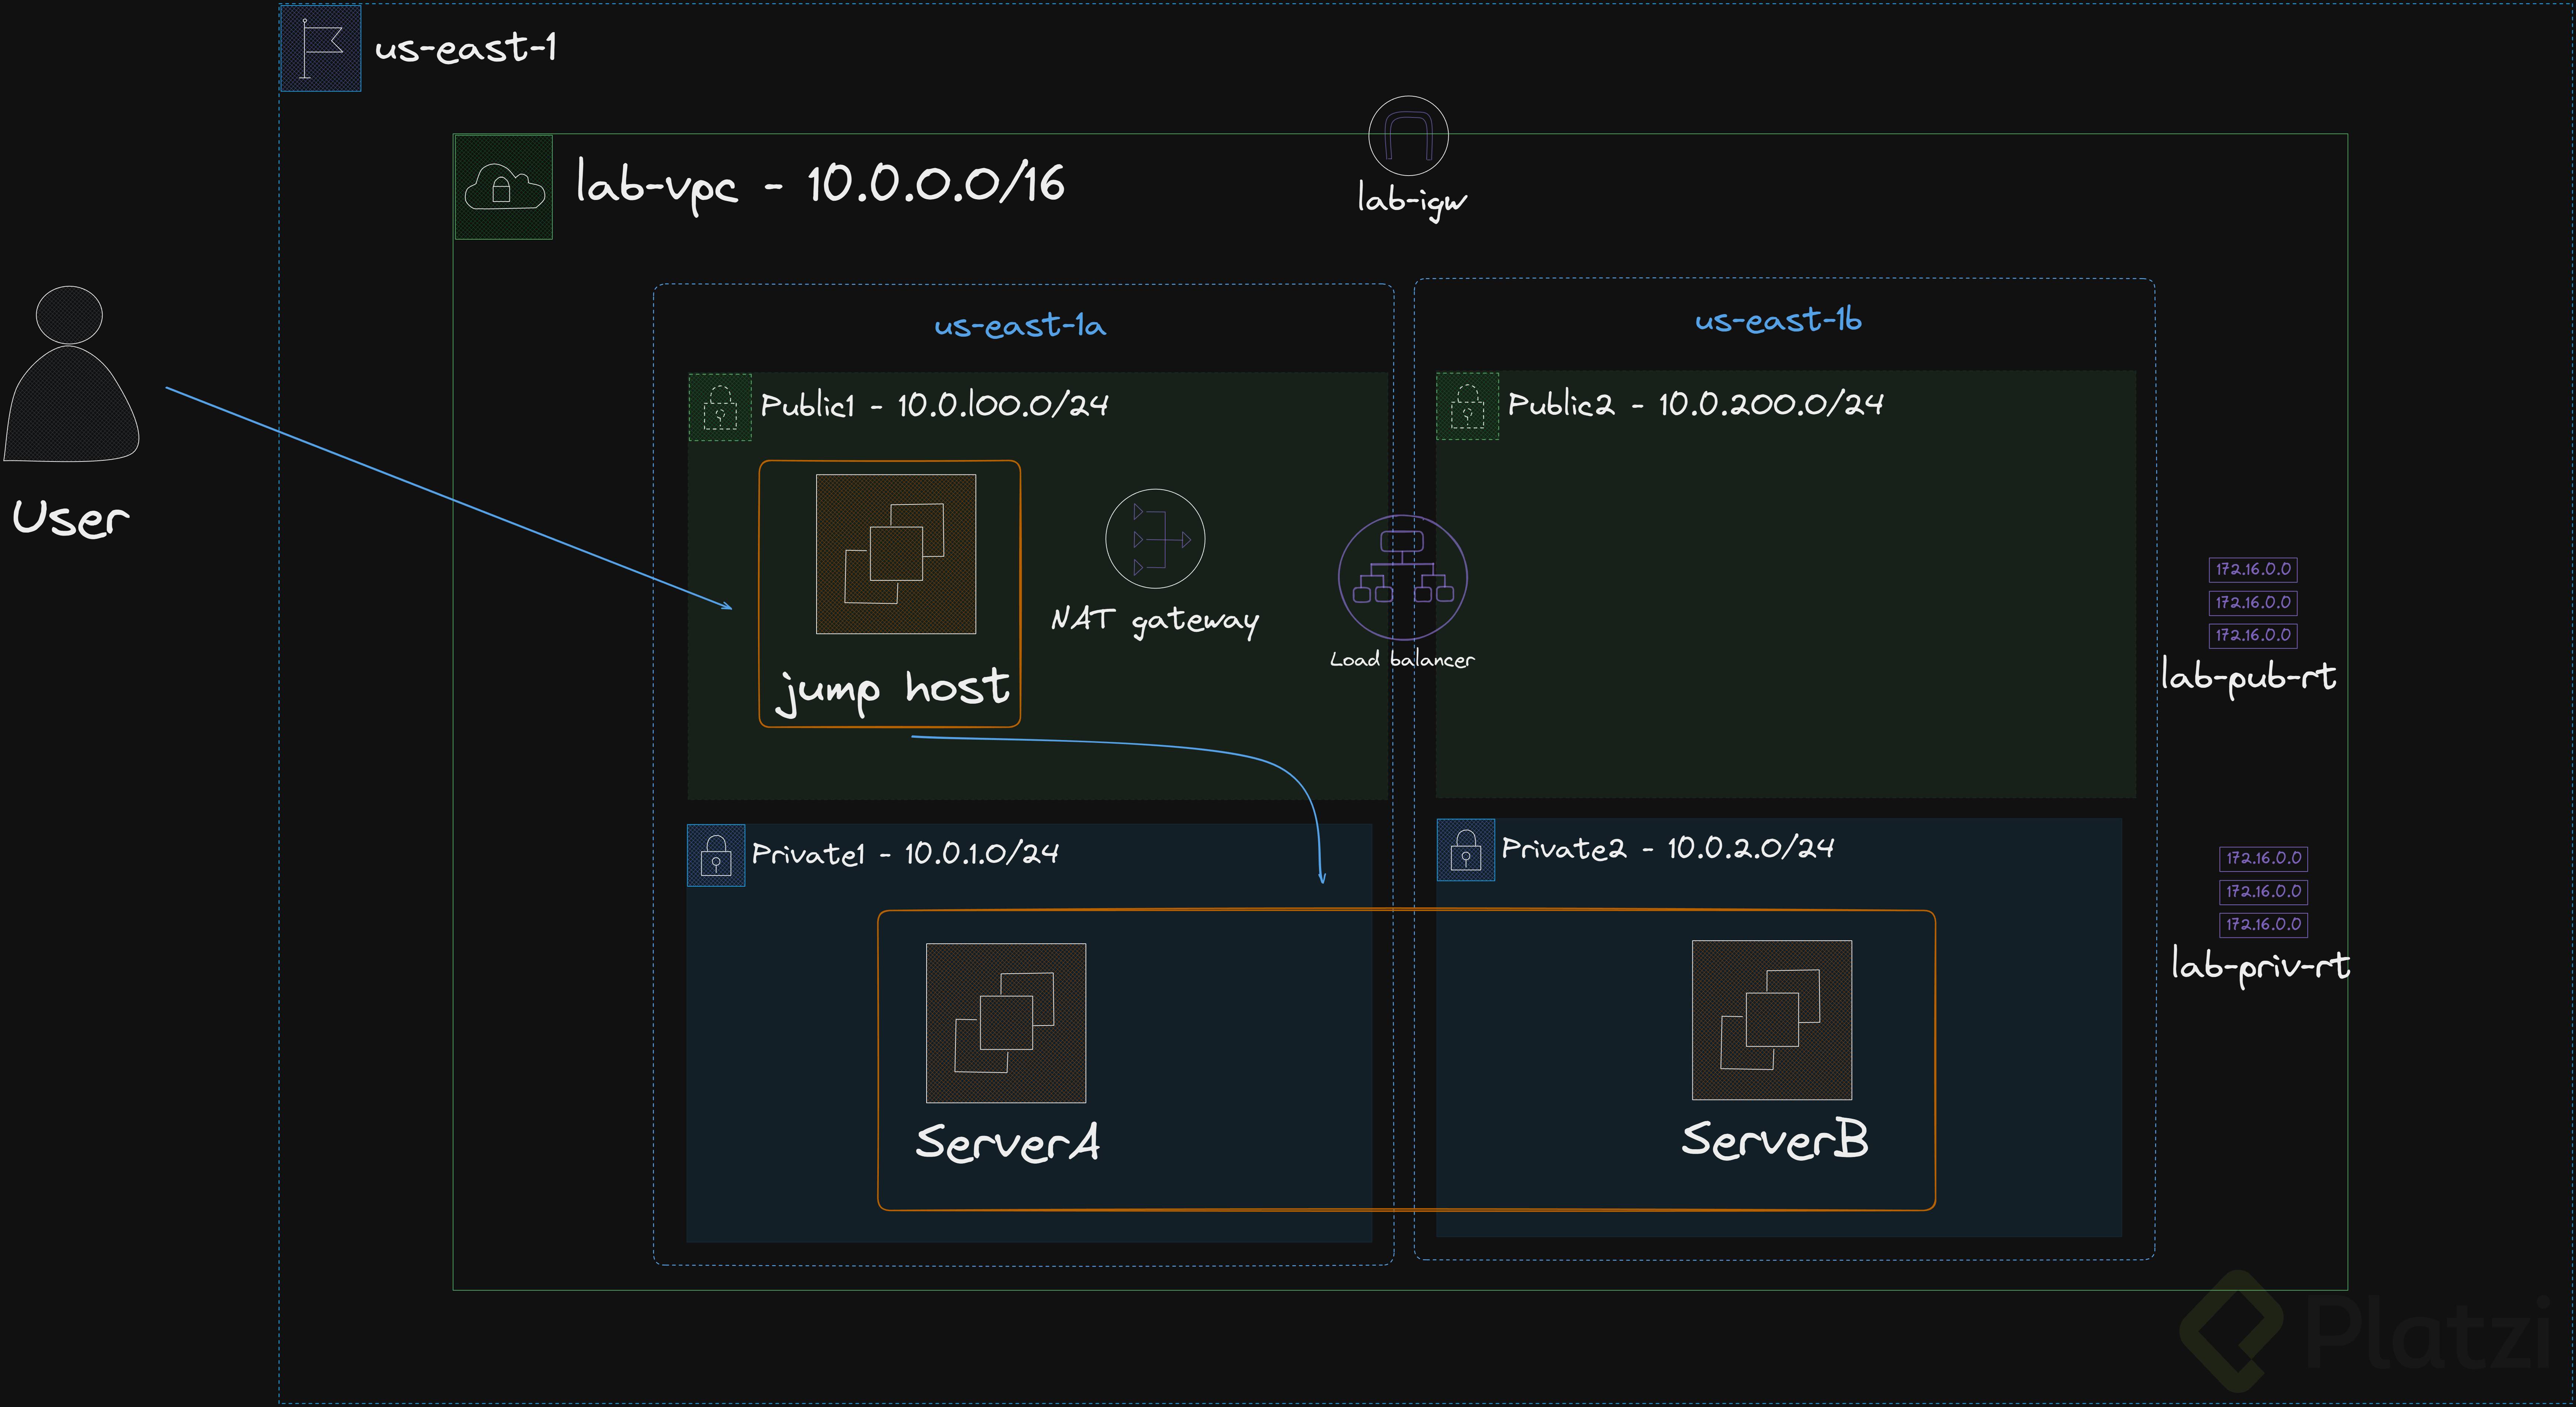Click the NAT gateway icon
The image size is (2576, 1407).
(1155, 539)
